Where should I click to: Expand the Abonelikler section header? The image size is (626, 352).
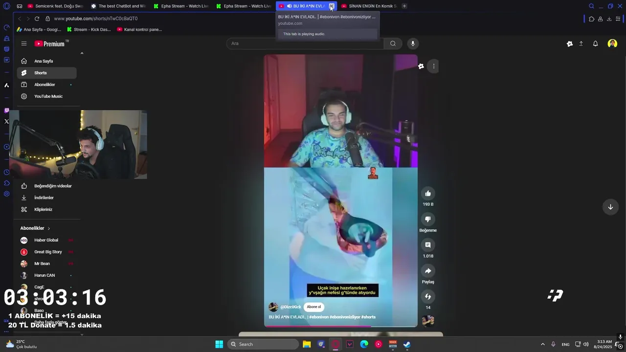tap(35, 228)
